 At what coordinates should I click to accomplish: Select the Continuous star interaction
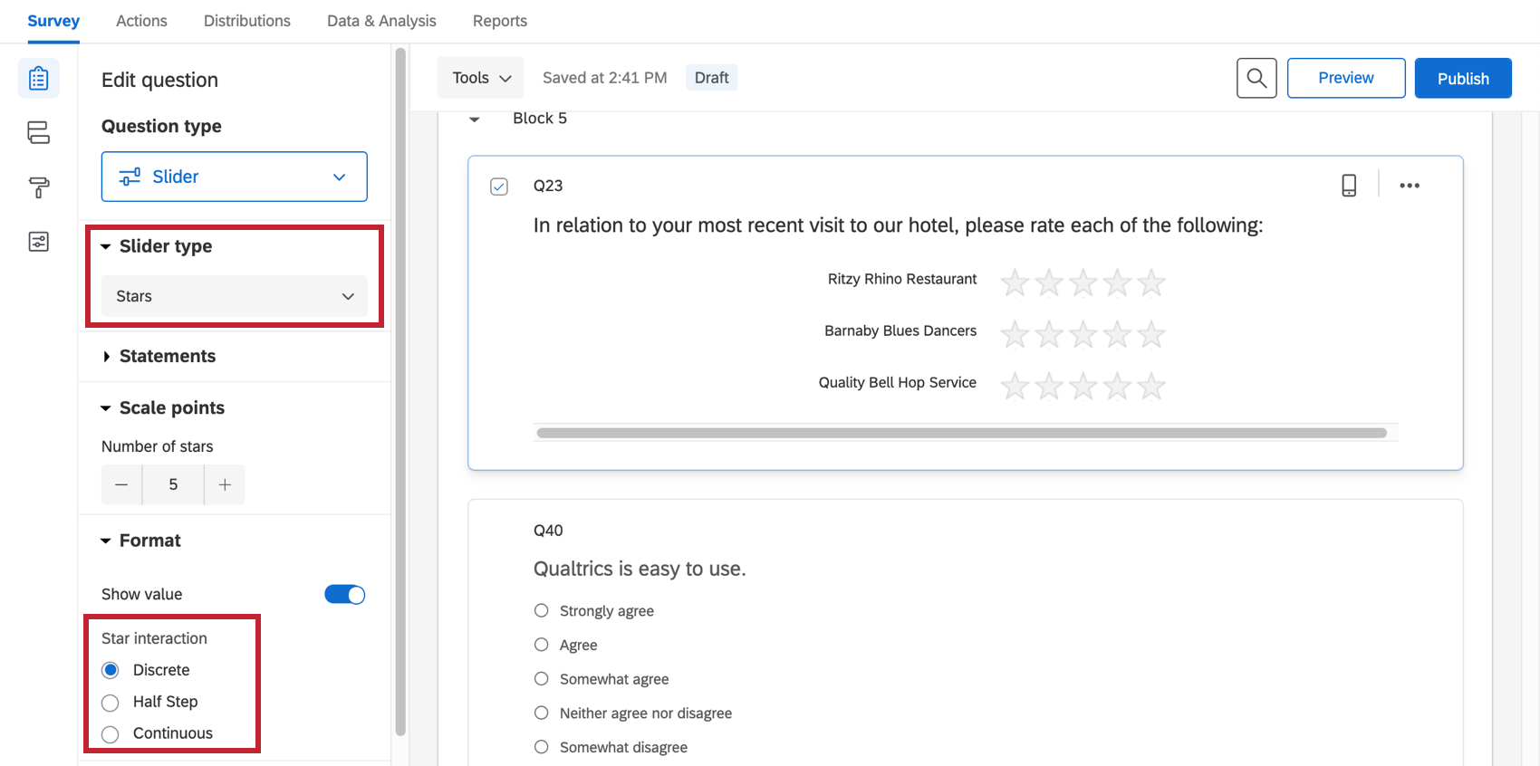click(111, 734)
